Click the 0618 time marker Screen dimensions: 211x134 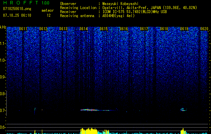tap(164, 29)
